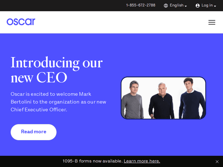
Task: Click the account profile icon
Action: pos(197,6)
